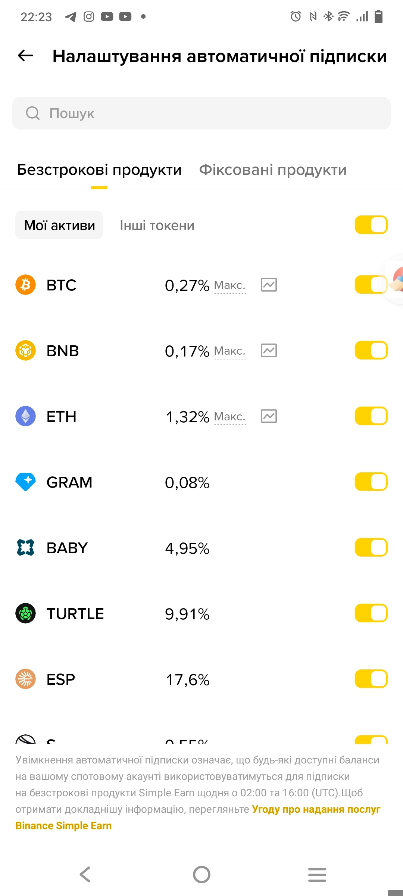Focus the 'Пошук' search field
The image size is (403, 896).
pos(201,113)
